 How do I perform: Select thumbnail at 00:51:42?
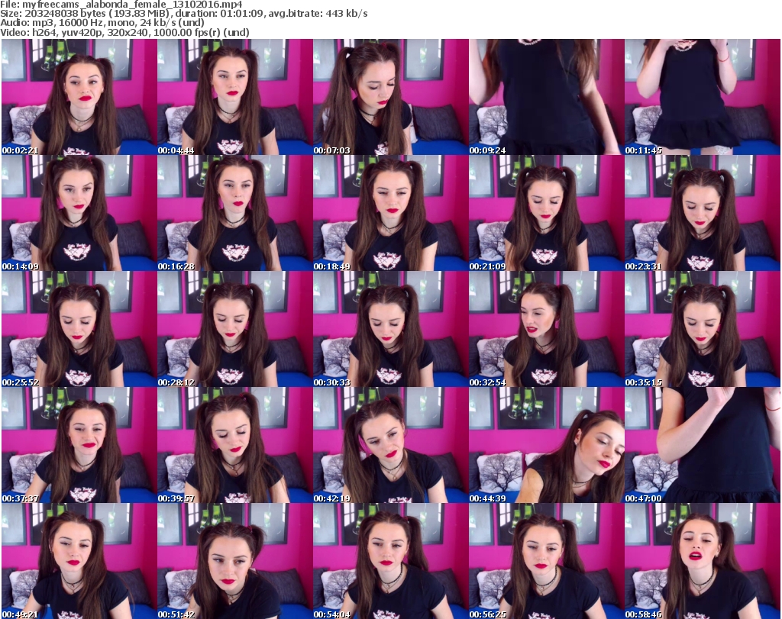pos(235,561)
